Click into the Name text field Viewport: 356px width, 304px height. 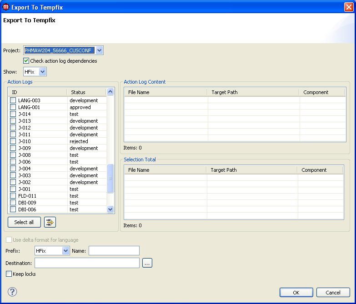(x=114, y=251)
